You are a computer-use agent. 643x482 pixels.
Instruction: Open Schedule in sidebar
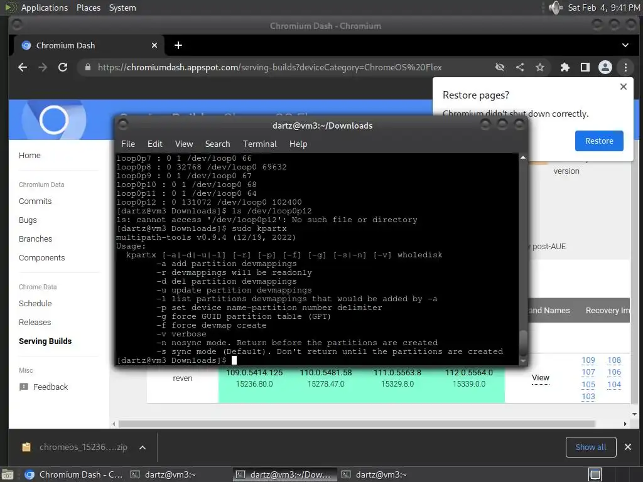click(x=35, y=304)
